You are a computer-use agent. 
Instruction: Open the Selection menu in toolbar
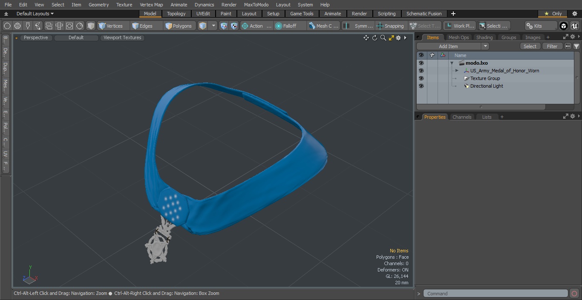pos(494,26)
